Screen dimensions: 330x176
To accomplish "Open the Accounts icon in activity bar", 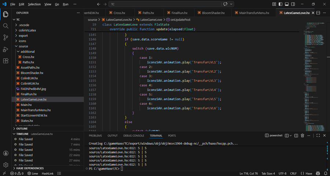I will pyautogui.click(x=5, y=153).
